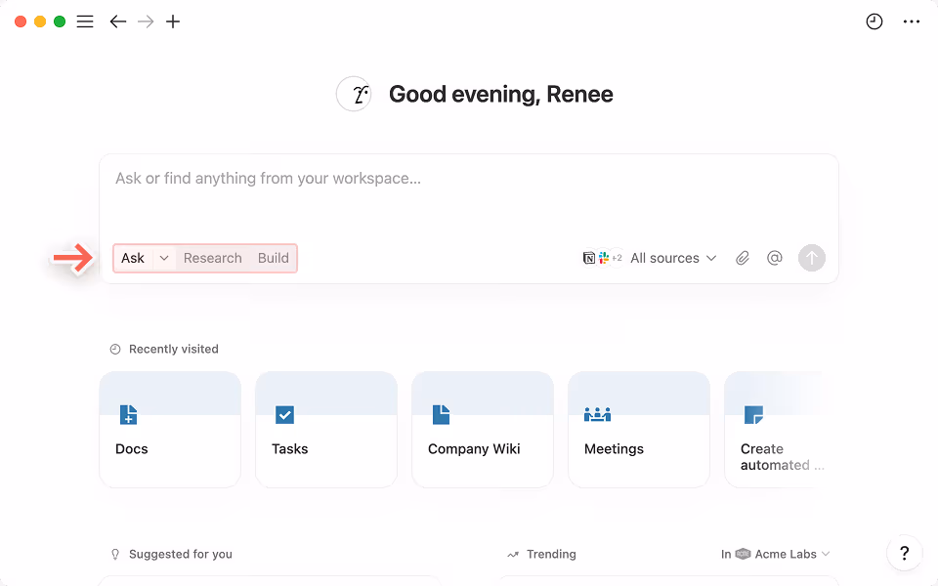Screen dimensions: 938x586
Task: Select the Tasks card
Action: (x=325, y=430)
